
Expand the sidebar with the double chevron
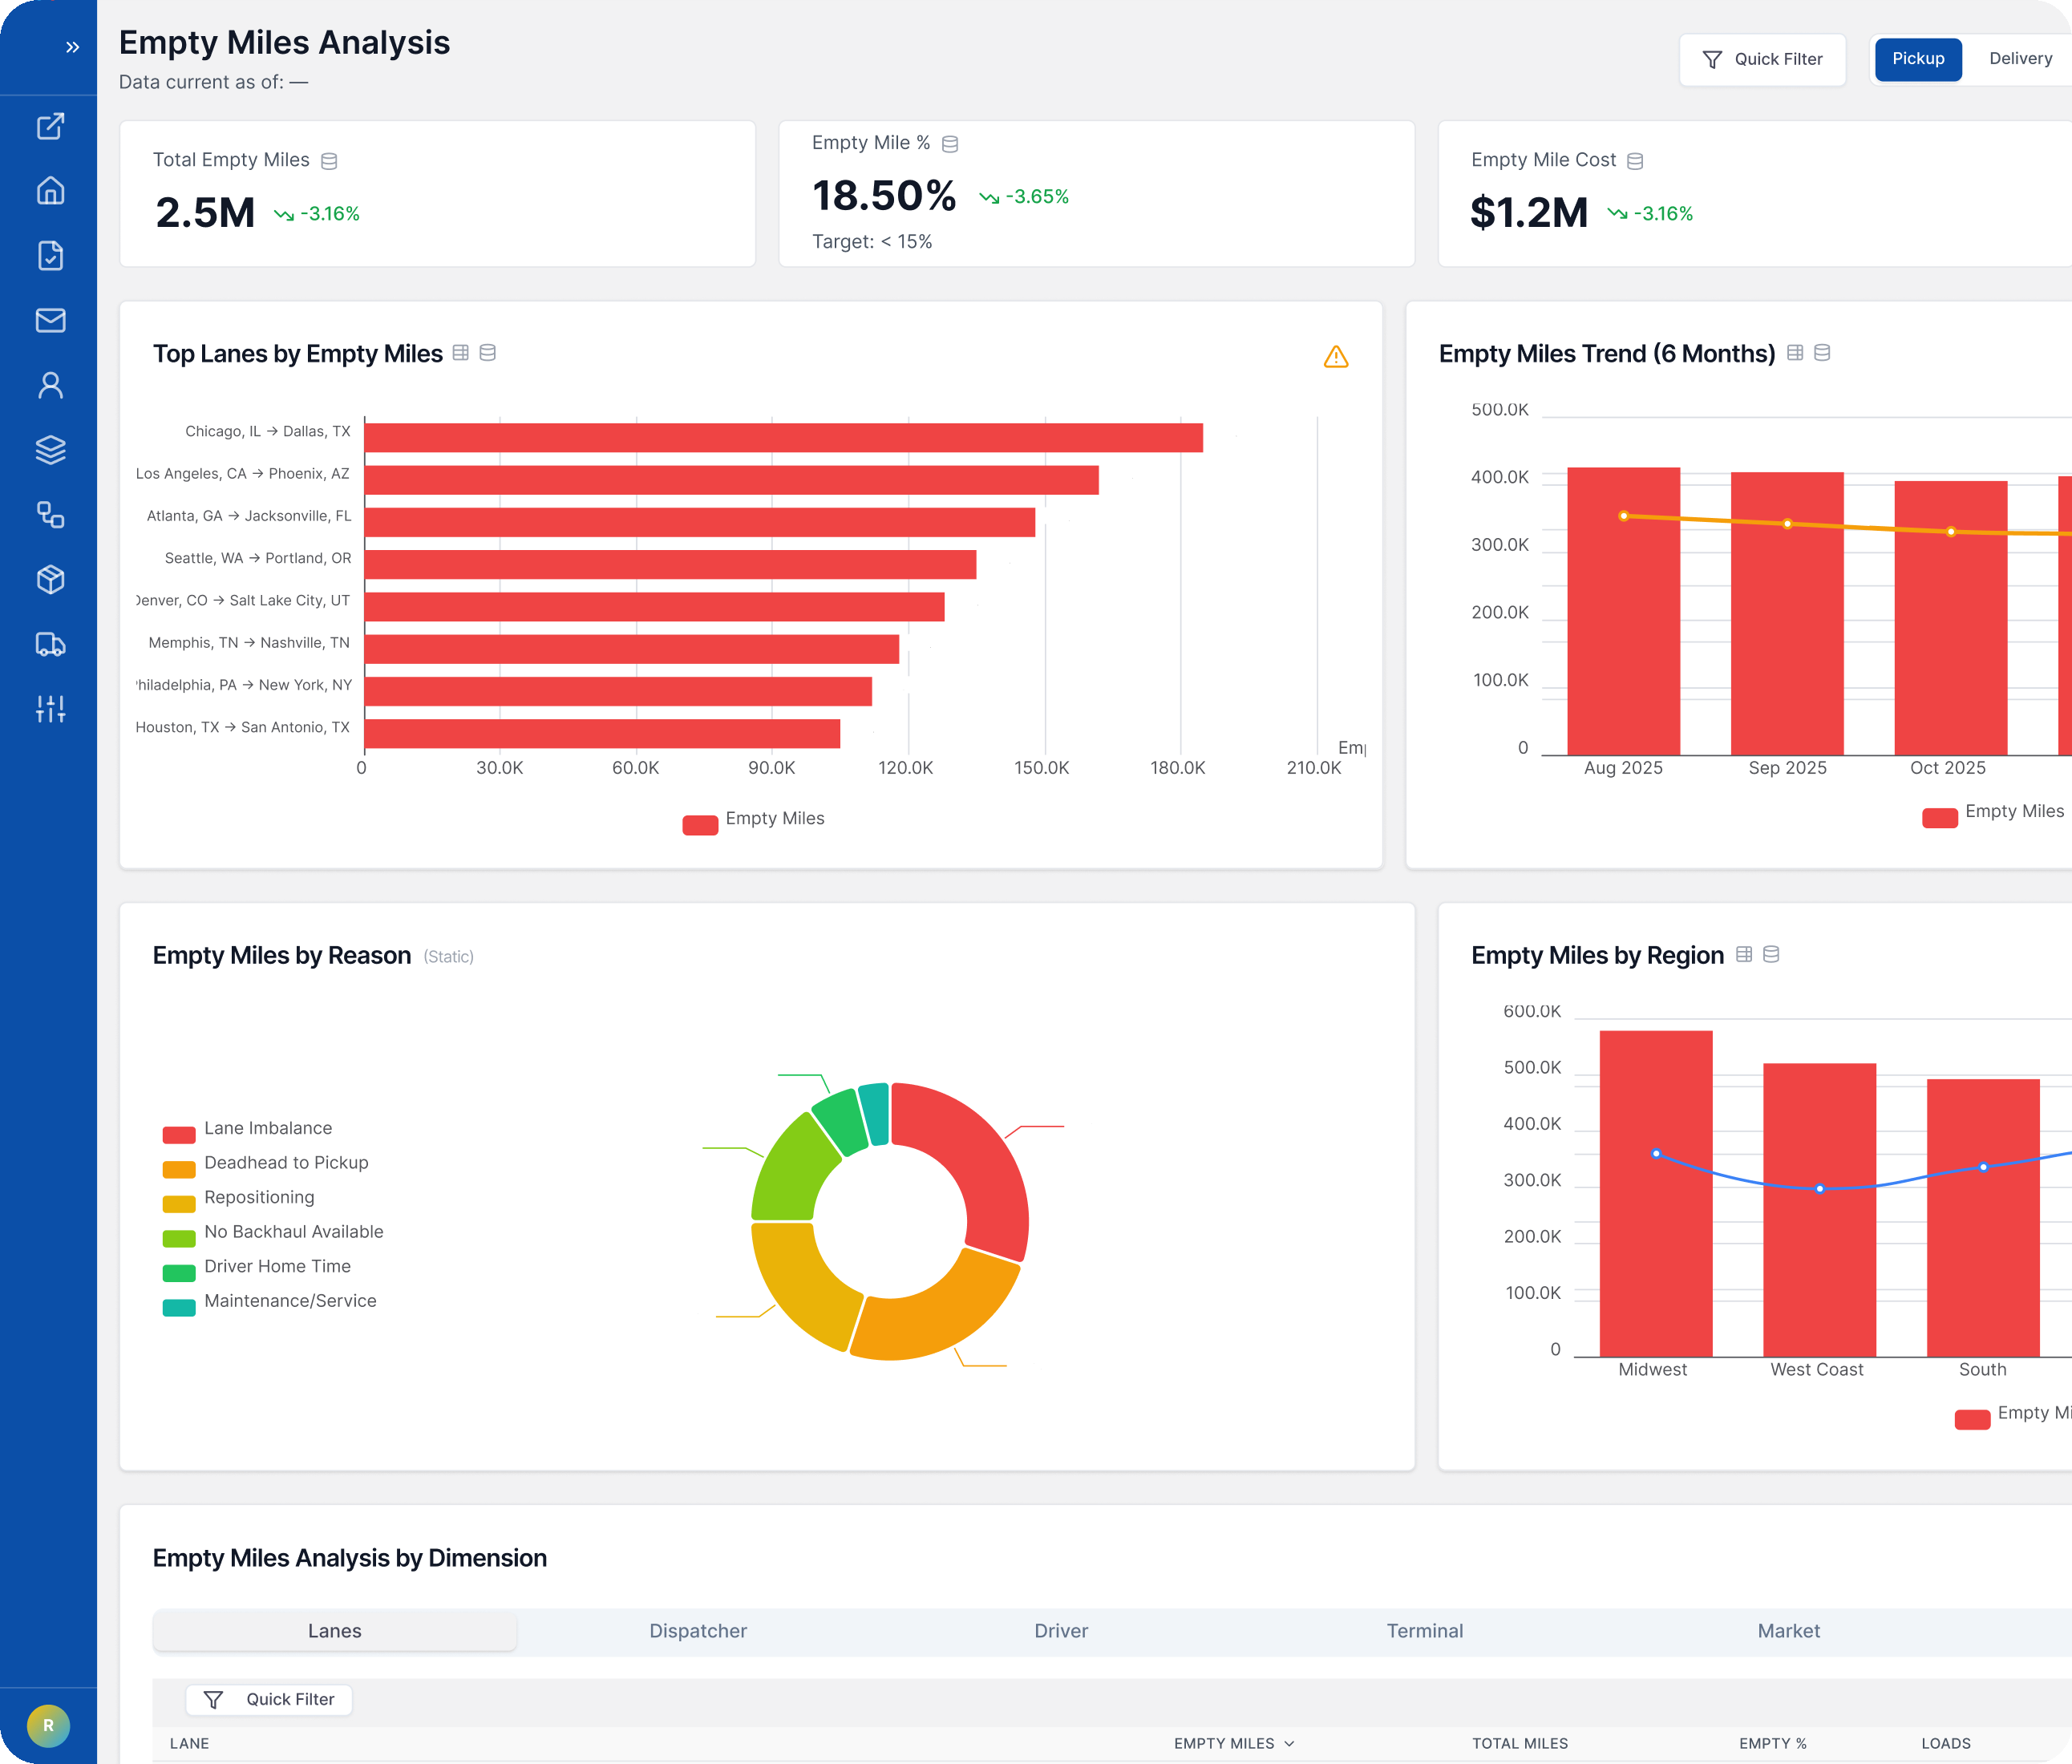point(72,47)
